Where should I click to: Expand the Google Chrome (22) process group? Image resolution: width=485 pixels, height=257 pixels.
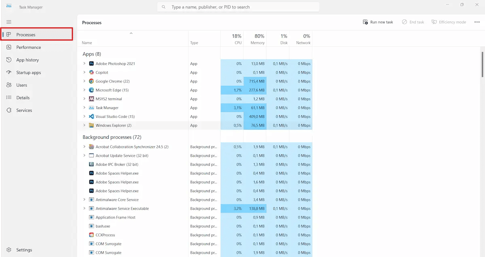point(84,81)
